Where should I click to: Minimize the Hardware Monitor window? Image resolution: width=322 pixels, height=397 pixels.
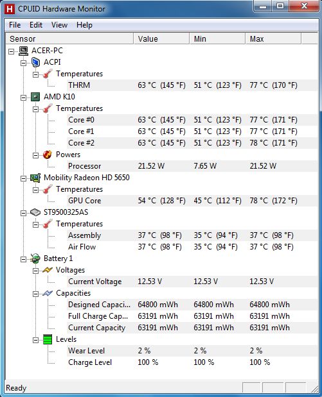click(263, 6)
